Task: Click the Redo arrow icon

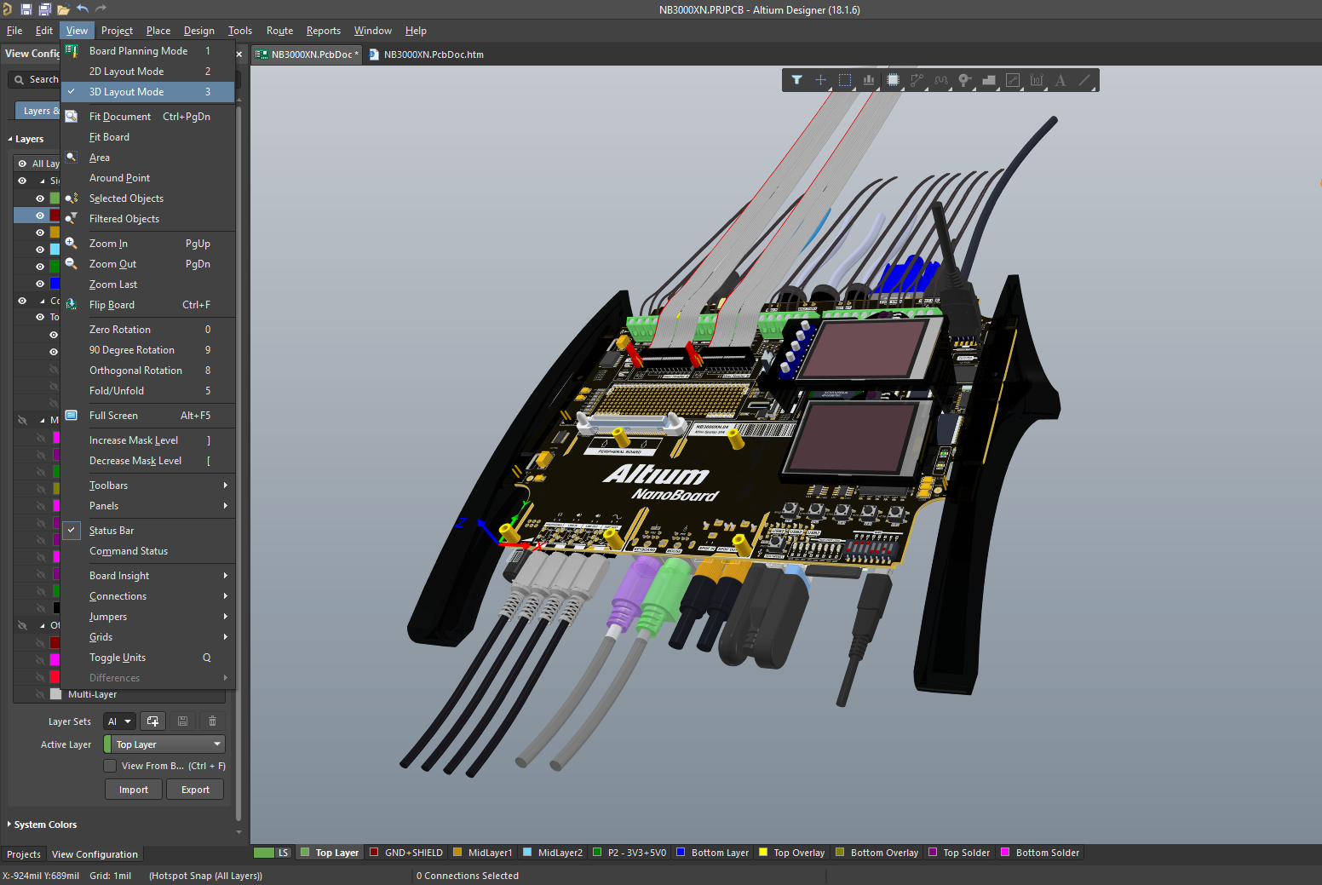Action: (x=101, y=9)
